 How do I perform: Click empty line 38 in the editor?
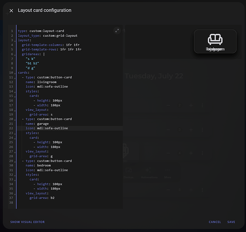click(x=70, y=203)
